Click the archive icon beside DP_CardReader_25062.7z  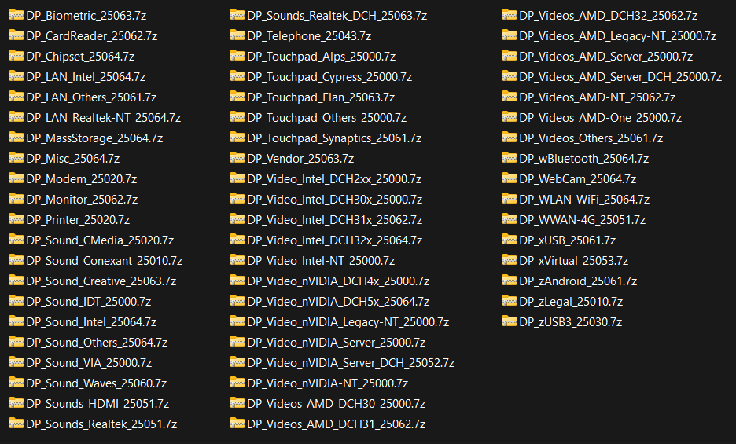click(17, 35)
